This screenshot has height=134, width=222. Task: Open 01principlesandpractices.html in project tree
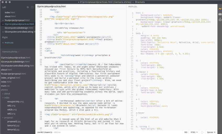point(16,58)
